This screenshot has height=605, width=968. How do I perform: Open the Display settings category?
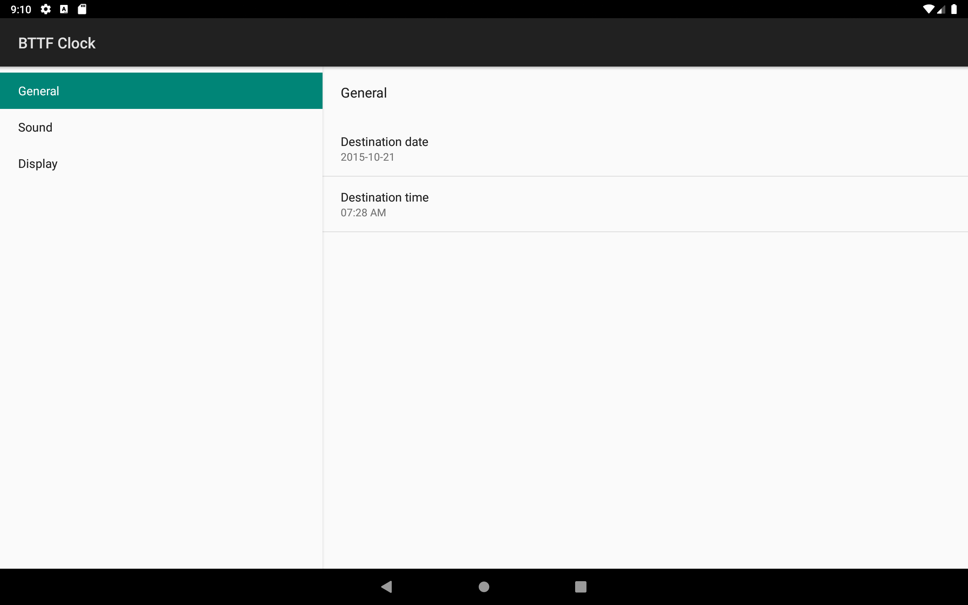[161, 164]
